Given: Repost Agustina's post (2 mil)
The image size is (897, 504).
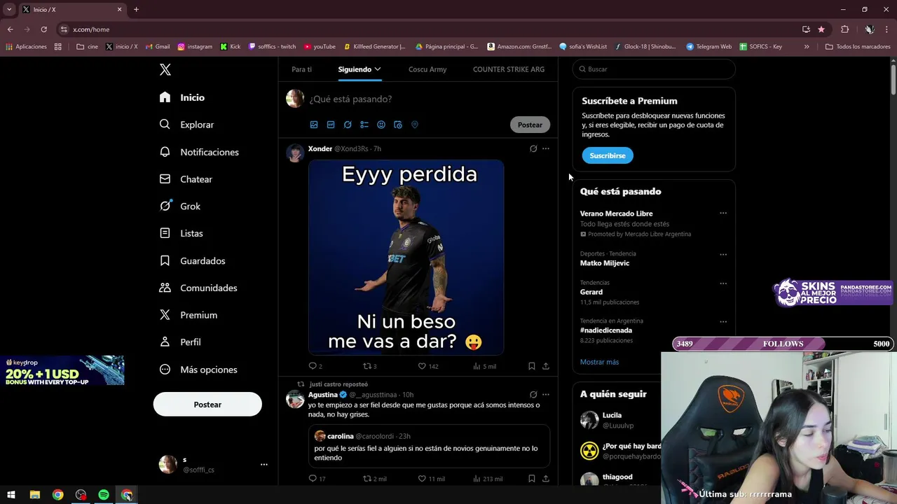Looking at the screenshot, I should [x=374, y=479].
